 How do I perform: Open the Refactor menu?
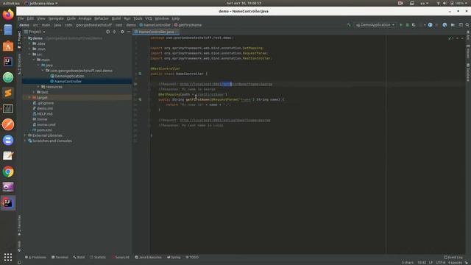[x=102, y=18]
